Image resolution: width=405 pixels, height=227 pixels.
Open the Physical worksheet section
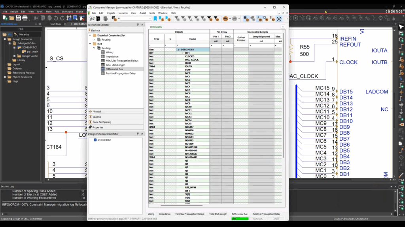tap(97, 112)
